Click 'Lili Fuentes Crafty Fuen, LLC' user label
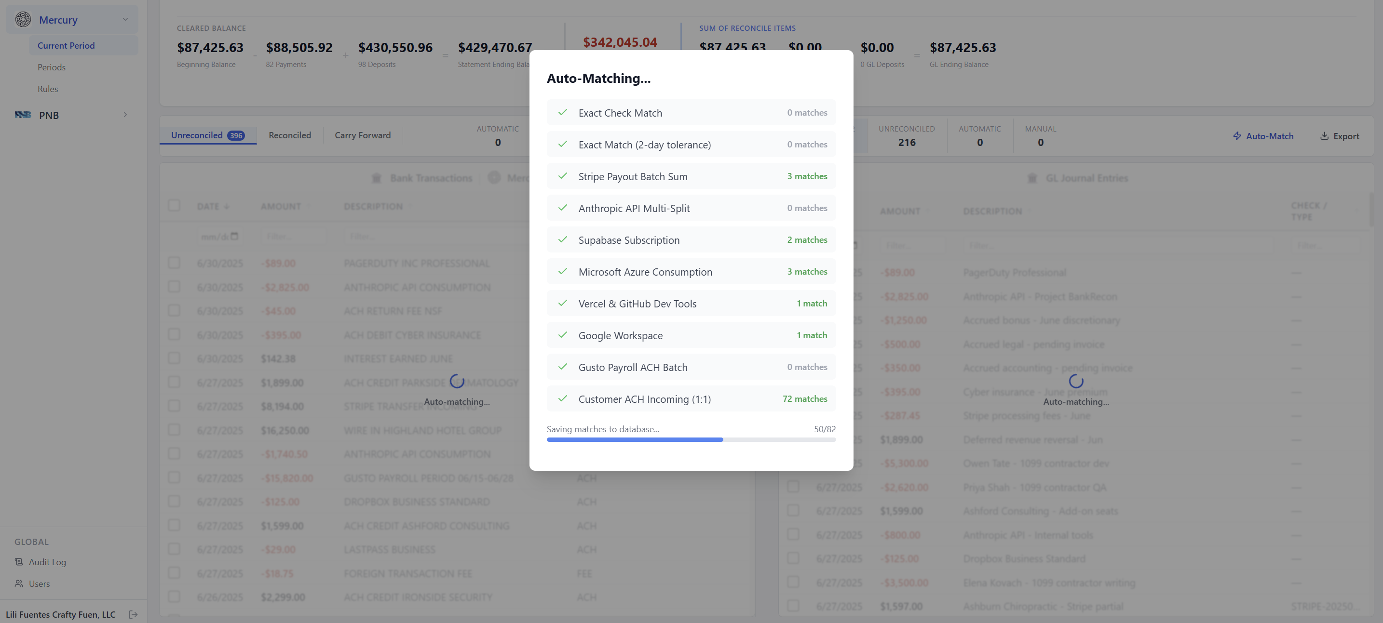This screenshot has width=1383, height=623. click(x=61, y=614)
